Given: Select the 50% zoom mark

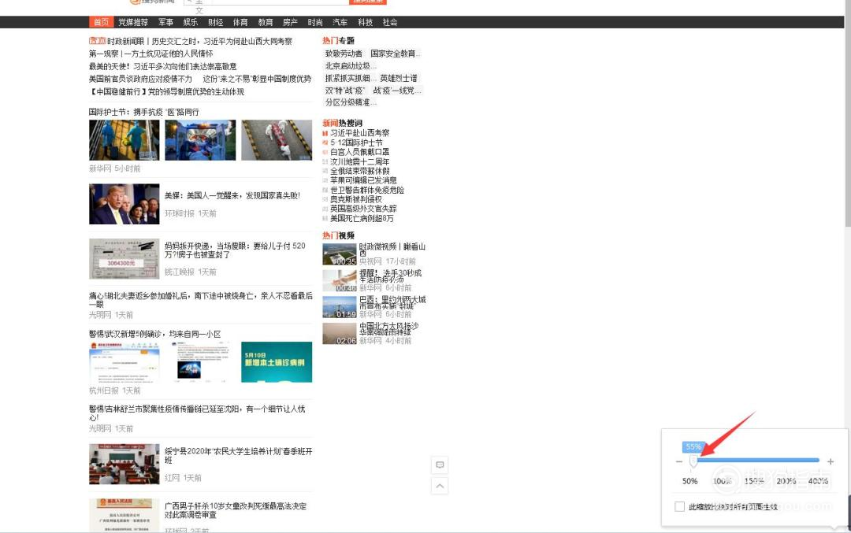Looking at the screenshot, I should pyautogui.click(x=689, y=481).
